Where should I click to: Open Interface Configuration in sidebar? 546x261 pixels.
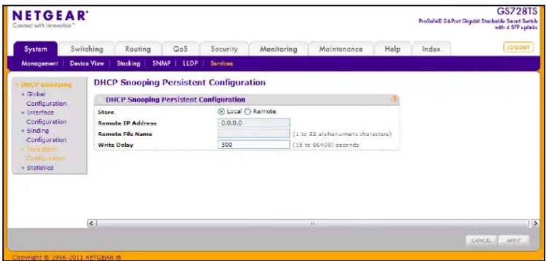[x=46, y=117]
